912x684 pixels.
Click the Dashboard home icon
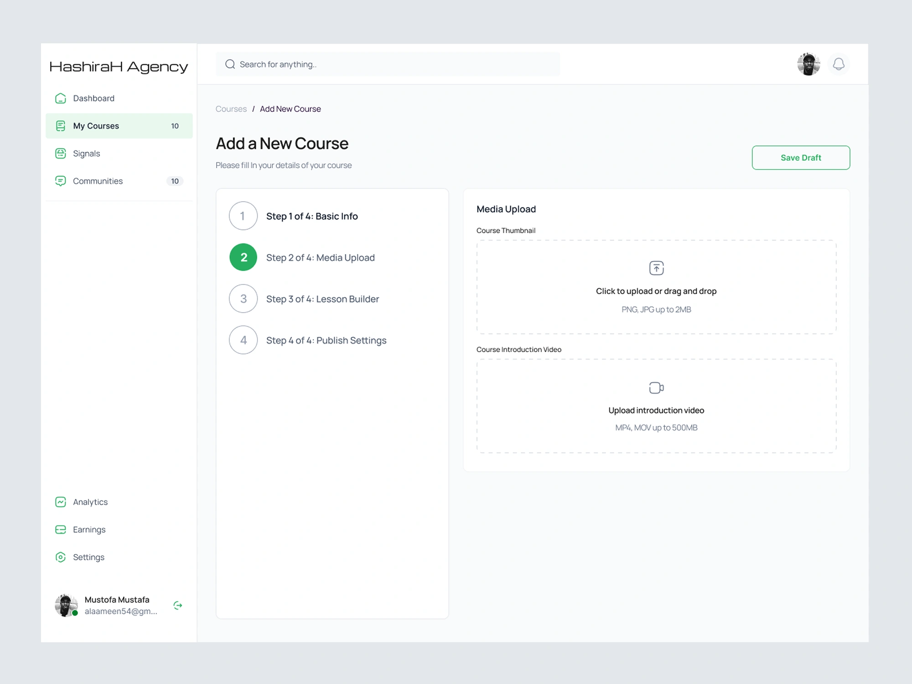click(61, 98)
